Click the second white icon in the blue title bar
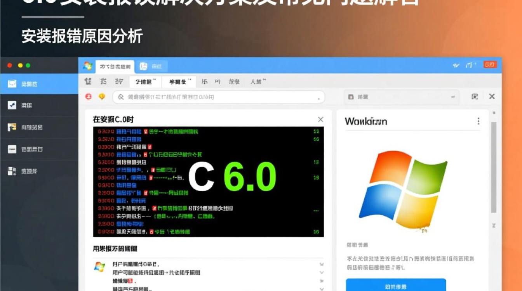522x291 pixels. coord(471,65)
